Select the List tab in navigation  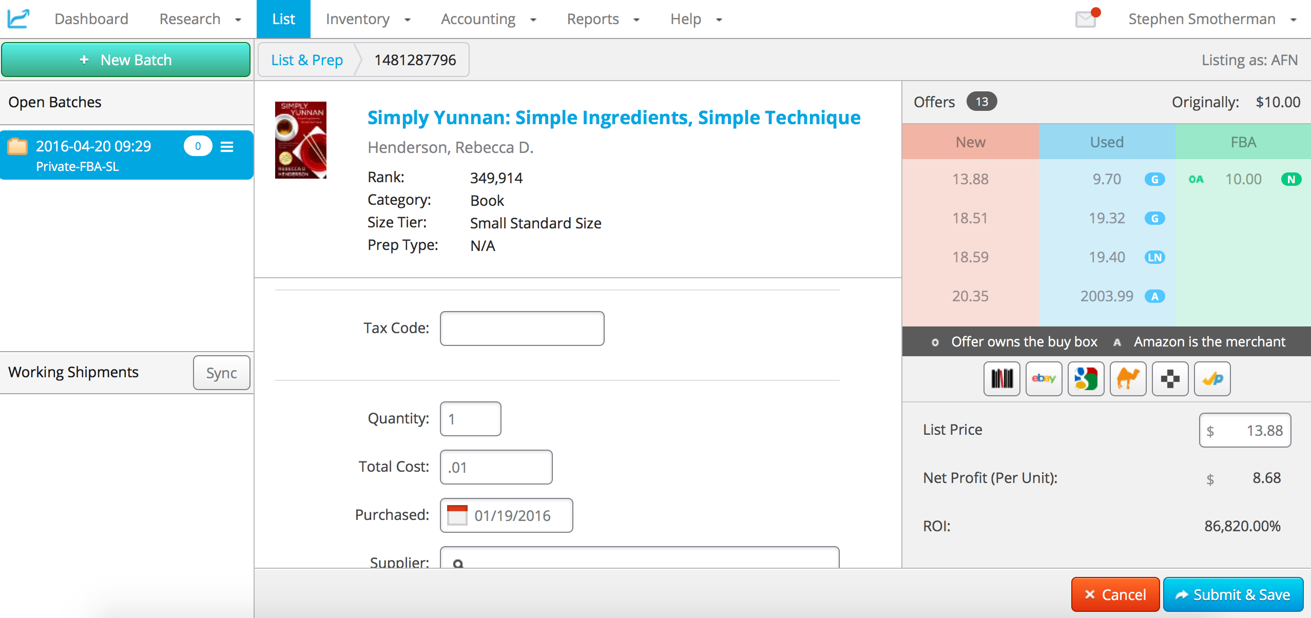point(283,19)
